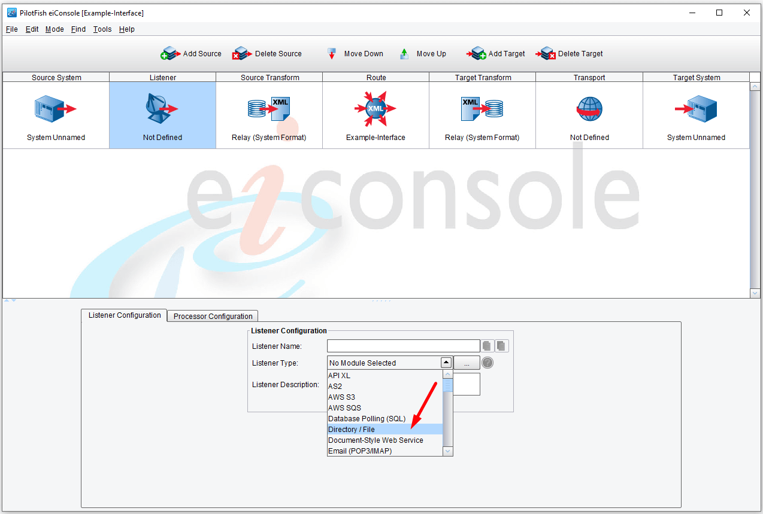This screenshot has height=514, width=763.
Task: Click the Source Transform column header
Action: [x=270, y=77]
